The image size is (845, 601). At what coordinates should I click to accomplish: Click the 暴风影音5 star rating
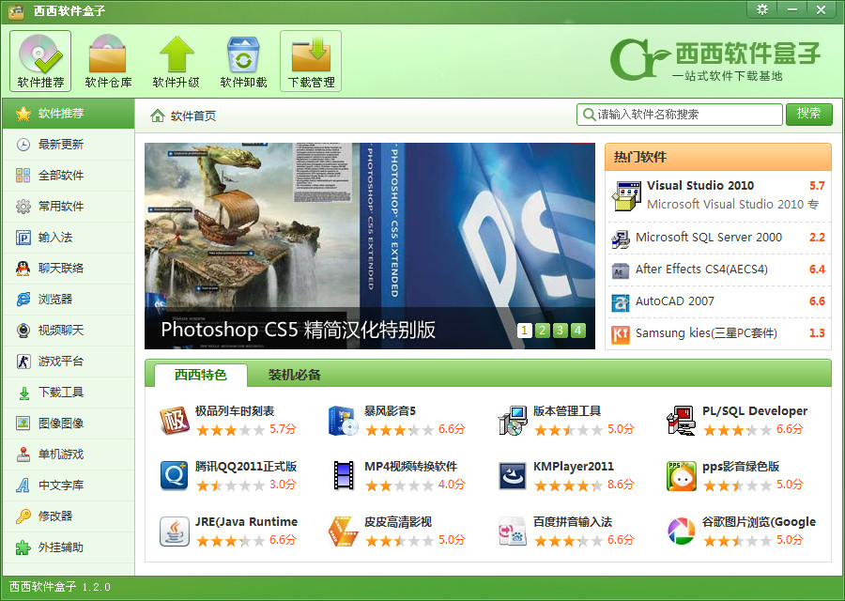399,429
